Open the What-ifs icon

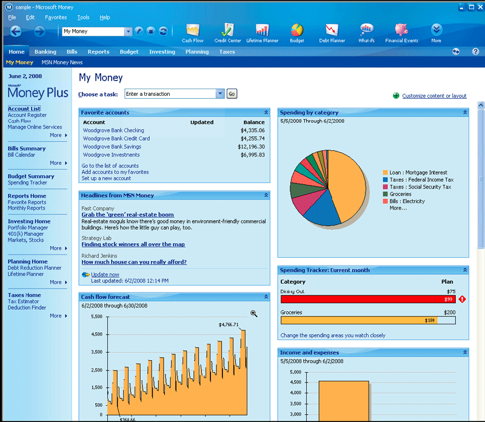tap(366, 30)
